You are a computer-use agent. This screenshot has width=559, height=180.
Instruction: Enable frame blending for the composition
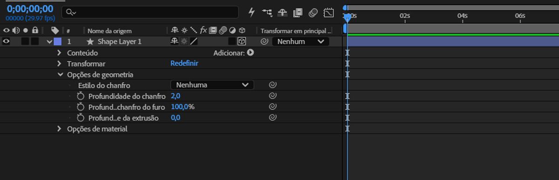pos(298,13)
